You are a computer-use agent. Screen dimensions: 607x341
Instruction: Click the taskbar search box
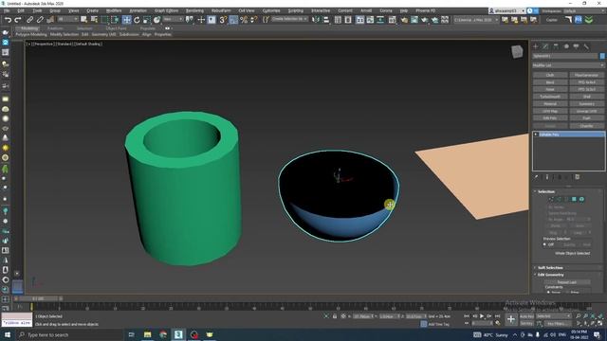coord(69,334)
